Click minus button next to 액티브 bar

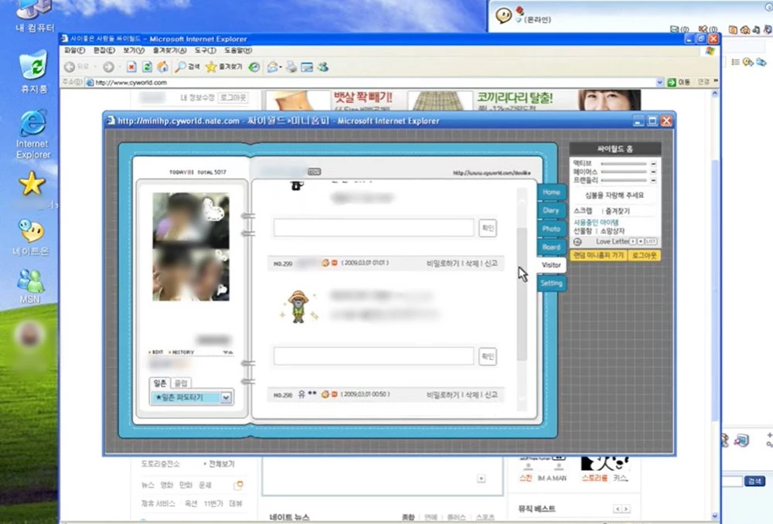653,164
